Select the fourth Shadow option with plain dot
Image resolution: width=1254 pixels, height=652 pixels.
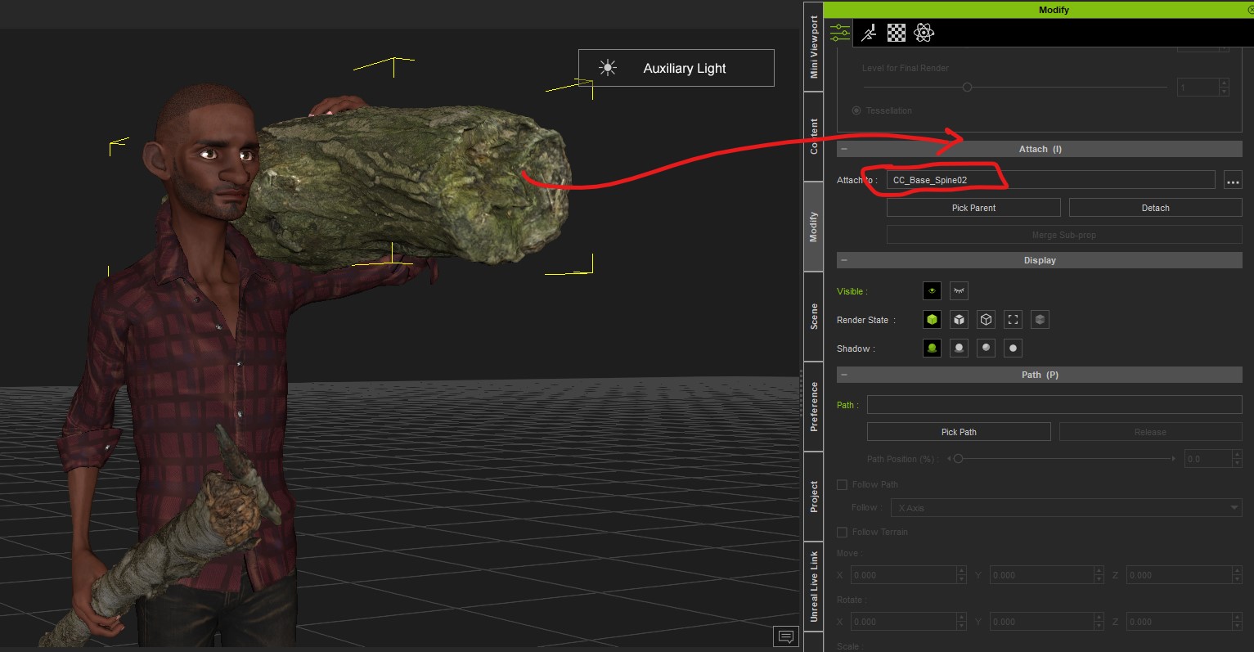click(1013, 348)
